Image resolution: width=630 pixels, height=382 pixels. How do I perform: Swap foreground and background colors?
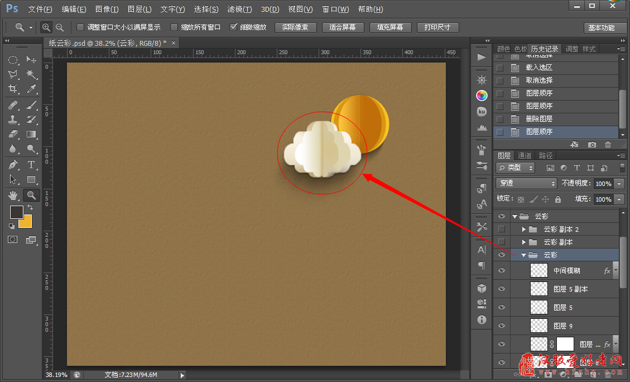[30, 207]
